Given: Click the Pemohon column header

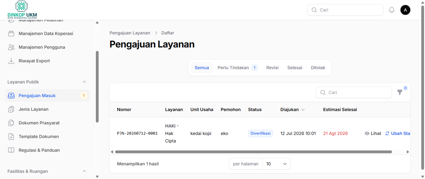Looking at the screenshot, I should pyautogui.click(x=231, y=110).
